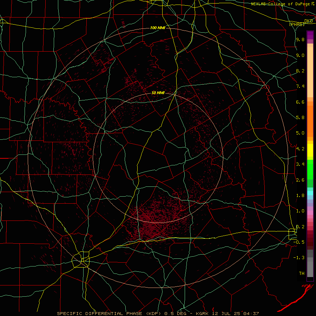The image size is (316, 316).
Task: Click the 7.4 scale value
Action: click(x=300, y=86)
